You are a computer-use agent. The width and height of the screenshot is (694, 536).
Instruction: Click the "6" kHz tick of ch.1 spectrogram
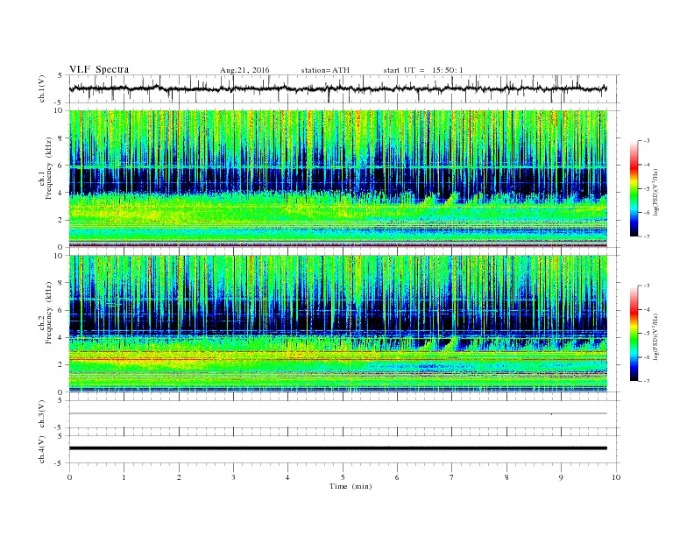(61, 166)
